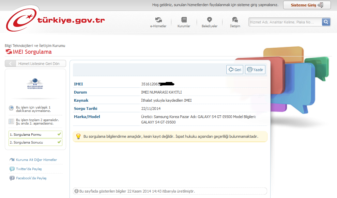This screenshot has height=198, width=337.
Task: Open the Kurumlar section
Action: pyautogui.click(x=184, y=22)
